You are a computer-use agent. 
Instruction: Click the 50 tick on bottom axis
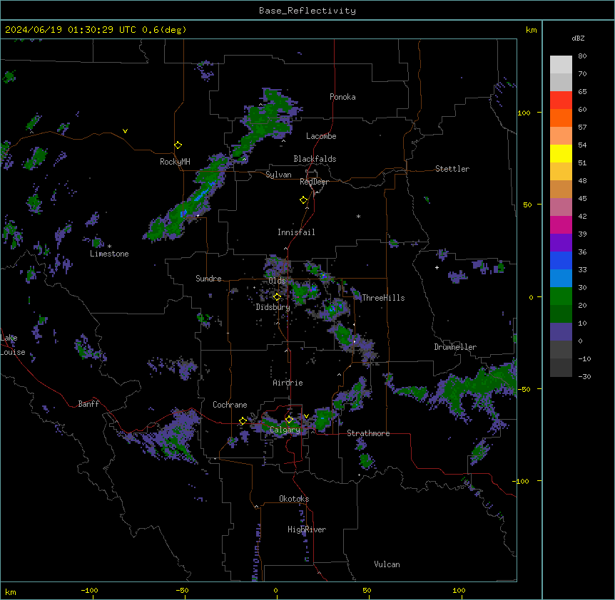click(x=367, y=590)
